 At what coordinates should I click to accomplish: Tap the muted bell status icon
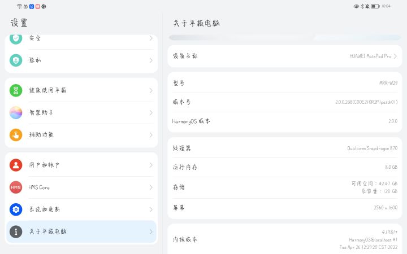pyautogui.click(x=367, y=6)
